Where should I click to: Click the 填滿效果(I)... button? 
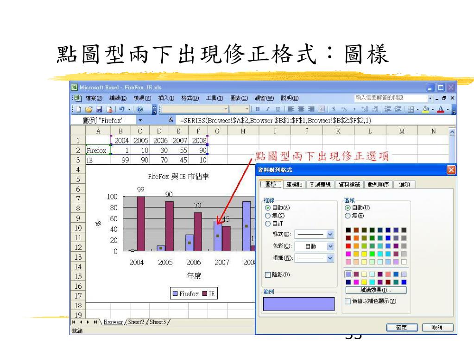pos(376,290)
